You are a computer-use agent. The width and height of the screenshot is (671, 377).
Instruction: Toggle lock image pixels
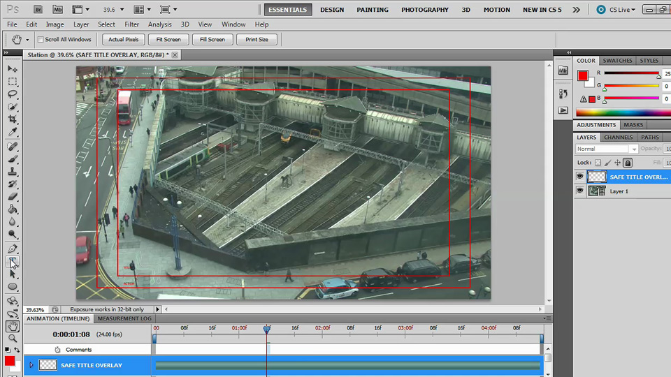pyautogui.click(x=607, y=163)
